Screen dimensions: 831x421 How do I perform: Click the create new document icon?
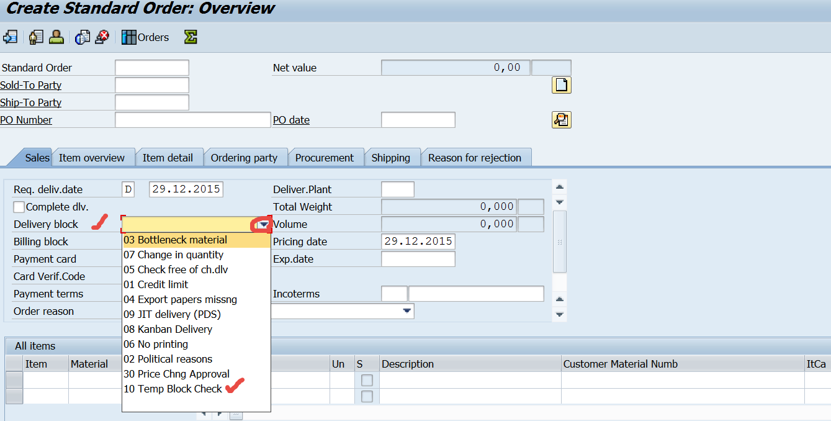[561, 84]
